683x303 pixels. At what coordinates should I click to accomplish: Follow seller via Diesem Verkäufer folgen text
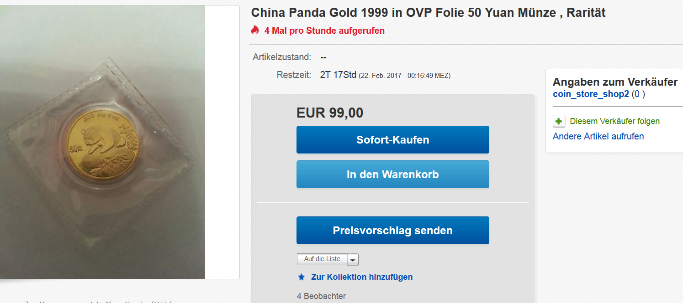tap(615, 121)
